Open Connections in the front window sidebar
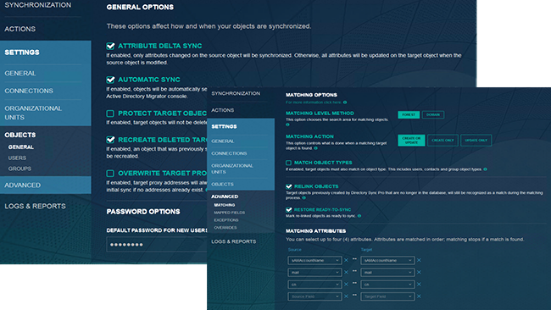This screenshot has height=310, width=551. tap(229, 153)
